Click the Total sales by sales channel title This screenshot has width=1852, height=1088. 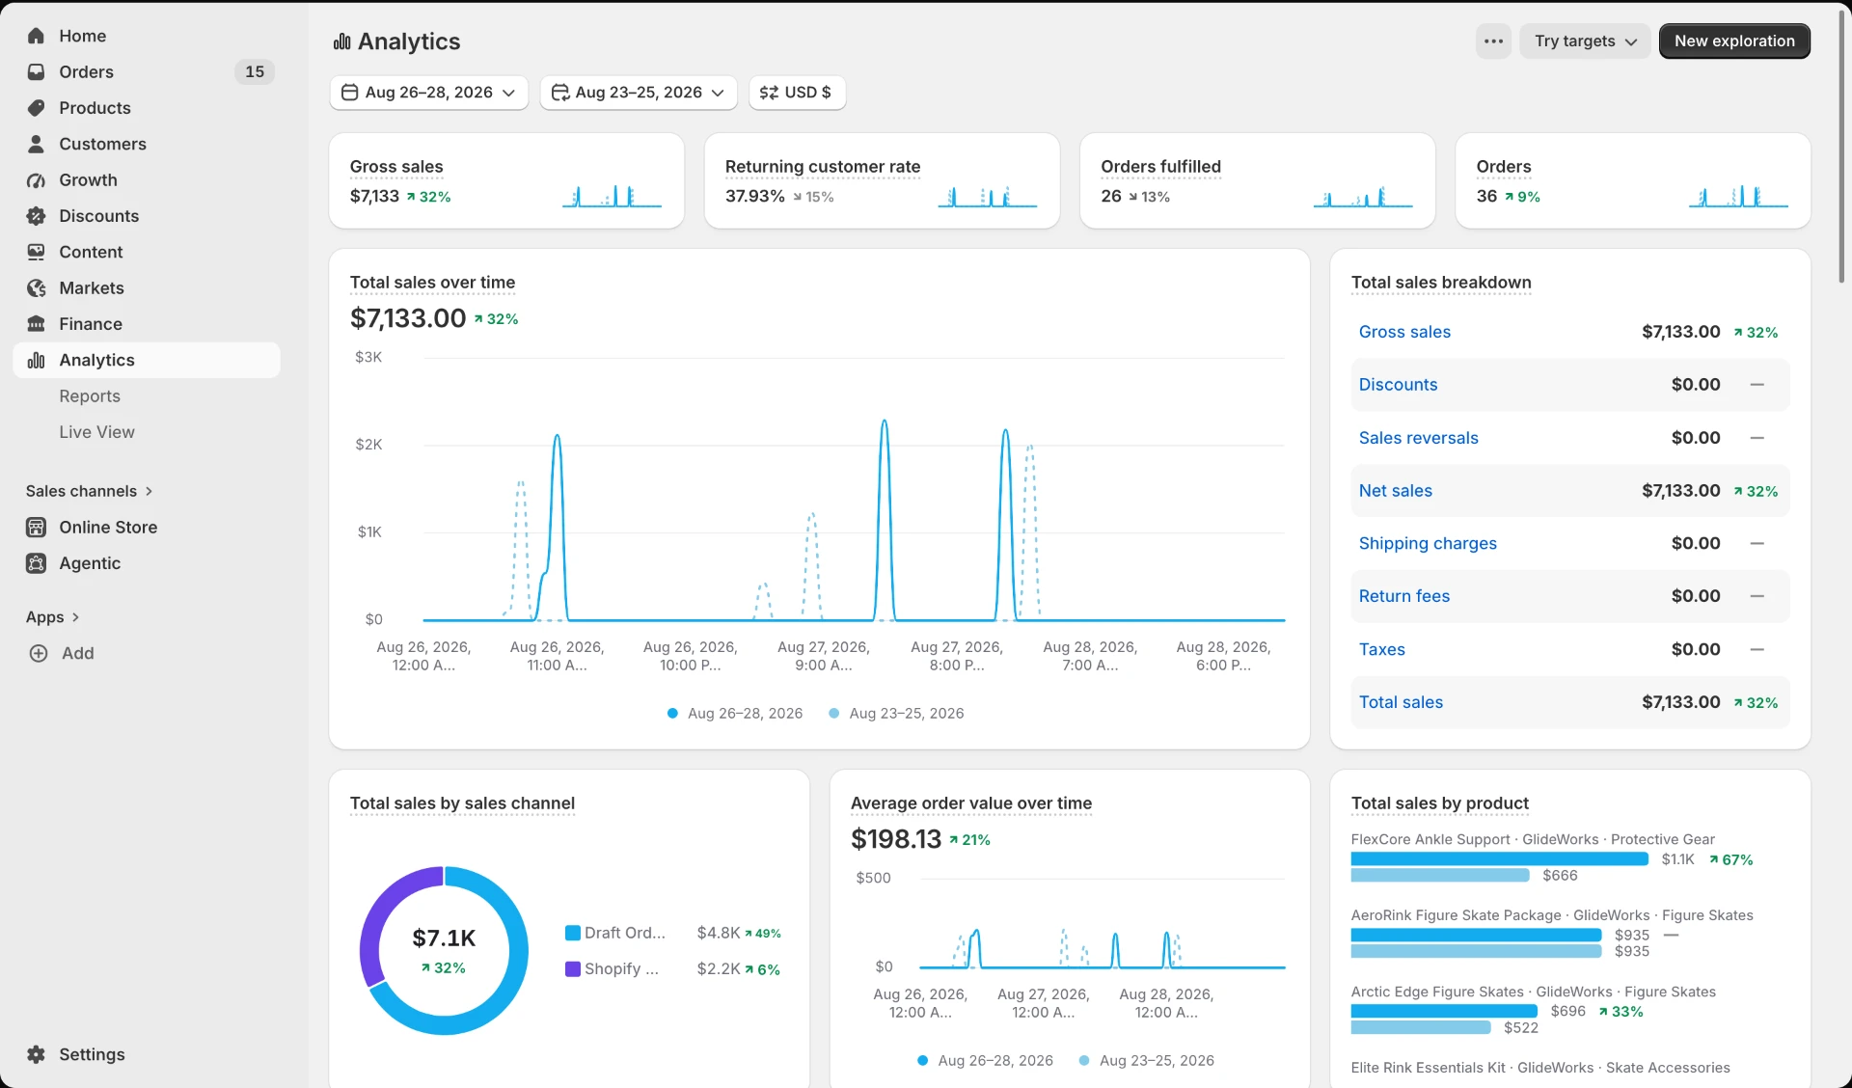(462, 803)
